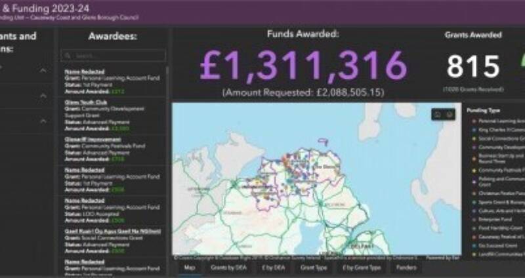
Task: Click the Personal Learning Account legend dot
Action: click(472, 121)
